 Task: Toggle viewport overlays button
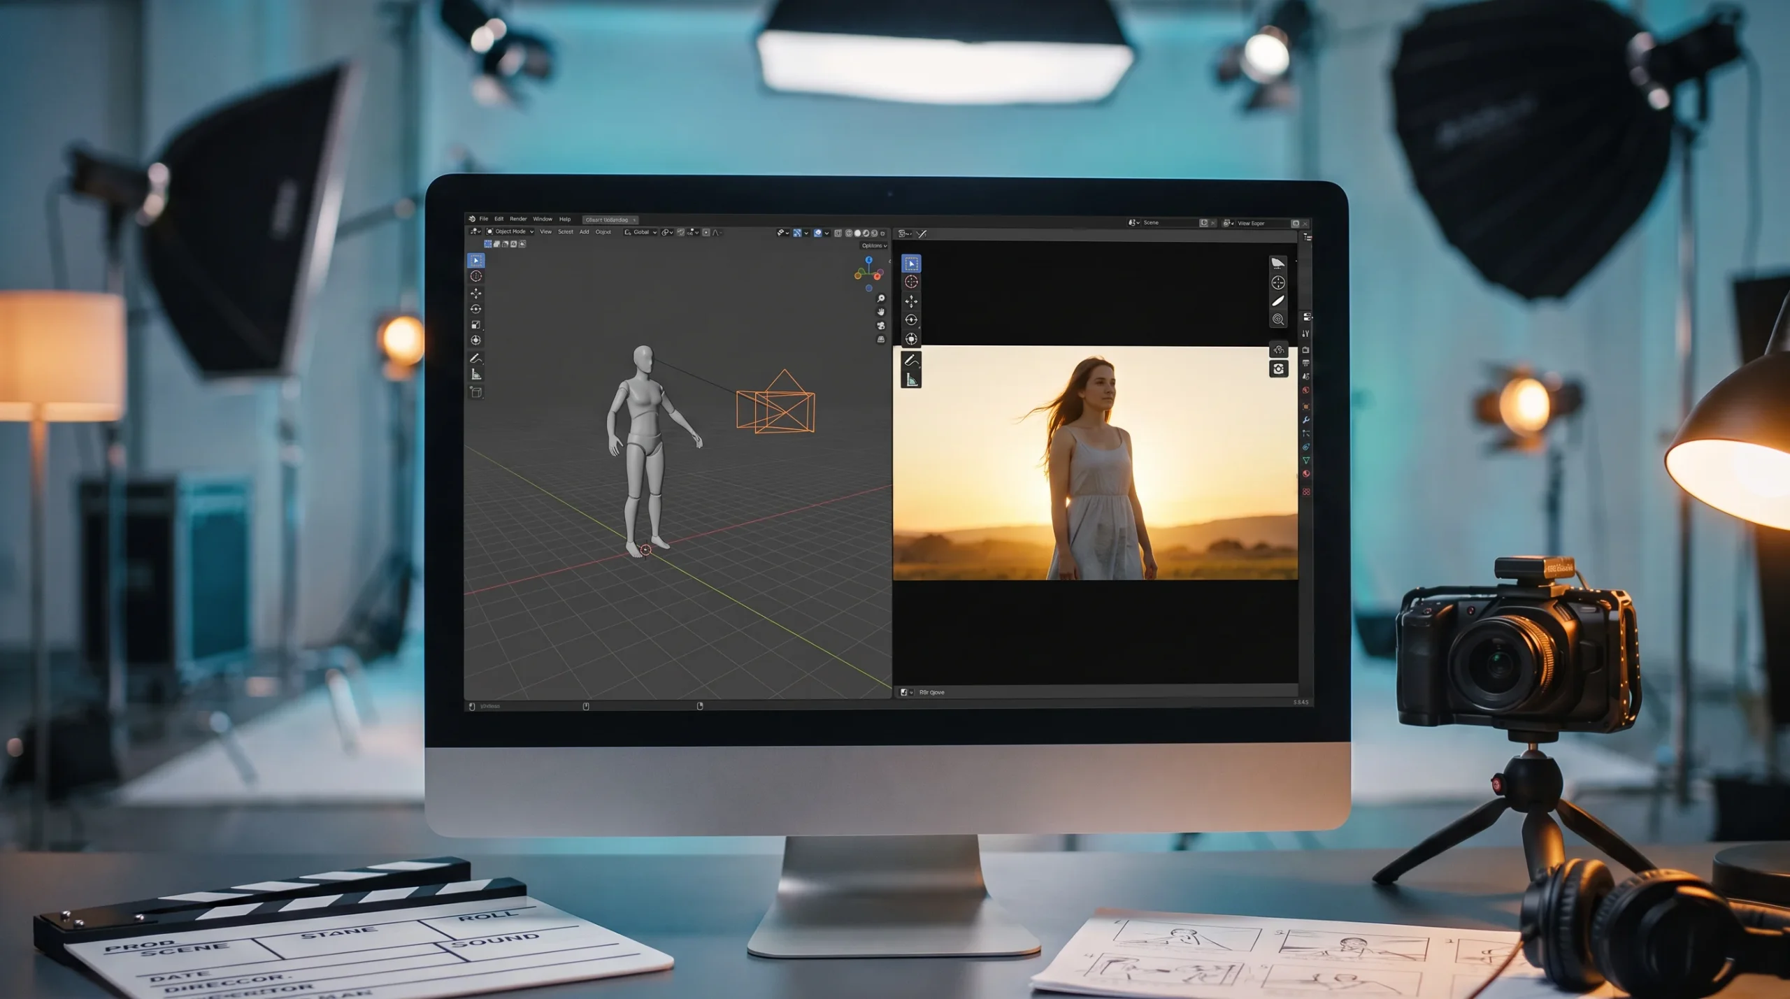(x=817, y=233)
